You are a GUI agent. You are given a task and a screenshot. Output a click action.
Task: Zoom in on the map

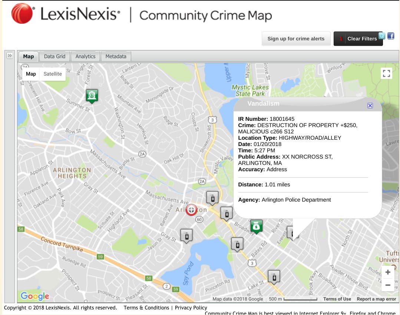pyautogui.click(x=388, y=272)
